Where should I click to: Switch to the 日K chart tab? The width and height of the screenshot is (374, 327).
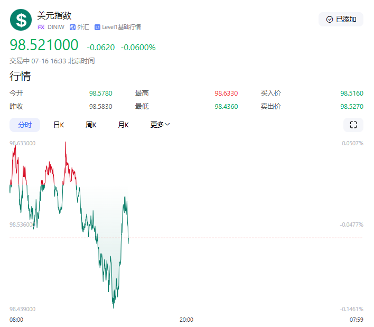click(59, 125)
